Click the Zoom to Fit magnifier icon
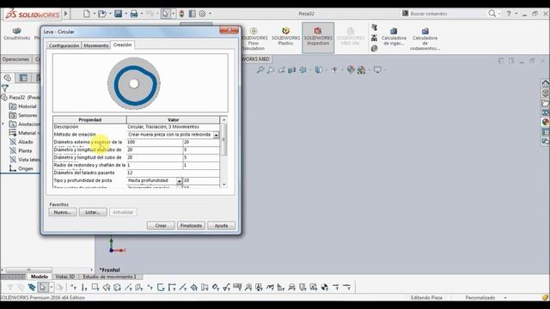Viewport: 550px width, 309px height. (x=260, y=70)
